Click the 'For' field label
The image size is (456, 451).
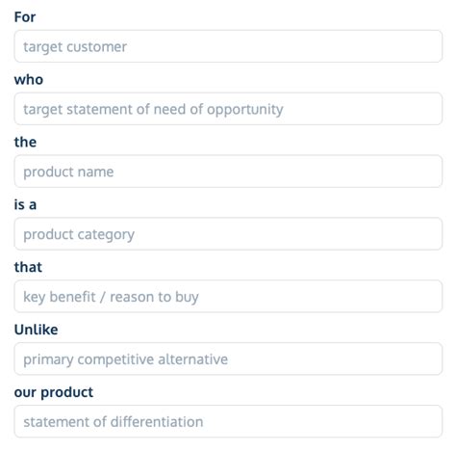coord(25,16)
